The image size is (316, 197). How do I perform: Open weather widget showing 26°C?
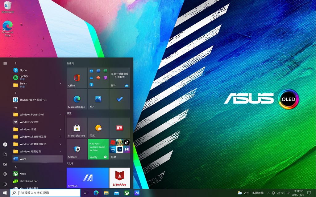(251, 193)
